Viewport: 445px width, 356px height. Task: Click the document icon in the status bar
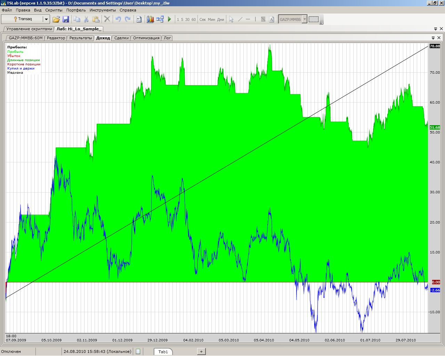(138, 351)
